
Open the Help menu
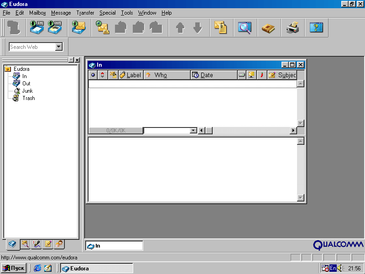pos(167,13)
